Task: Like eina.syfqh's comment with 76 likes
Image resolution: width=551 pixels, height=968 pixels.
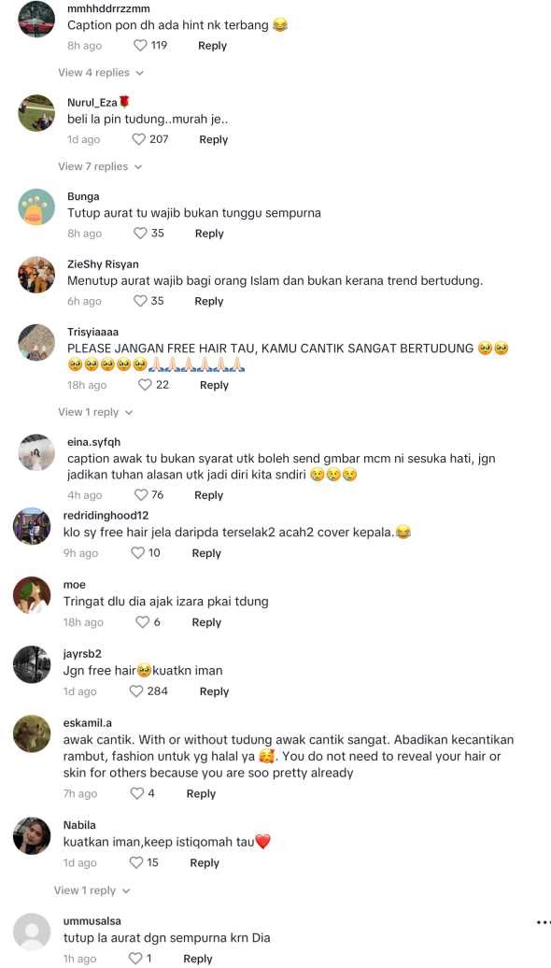Action: (x=141, y=495)
